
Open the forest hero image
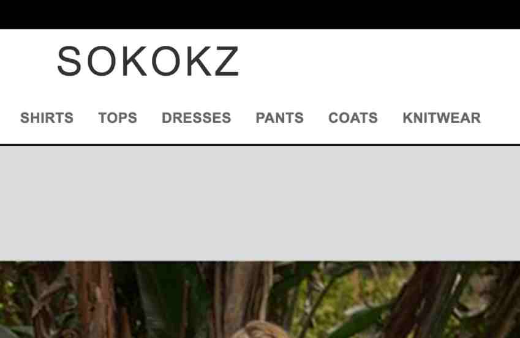[x=260, y=299]
